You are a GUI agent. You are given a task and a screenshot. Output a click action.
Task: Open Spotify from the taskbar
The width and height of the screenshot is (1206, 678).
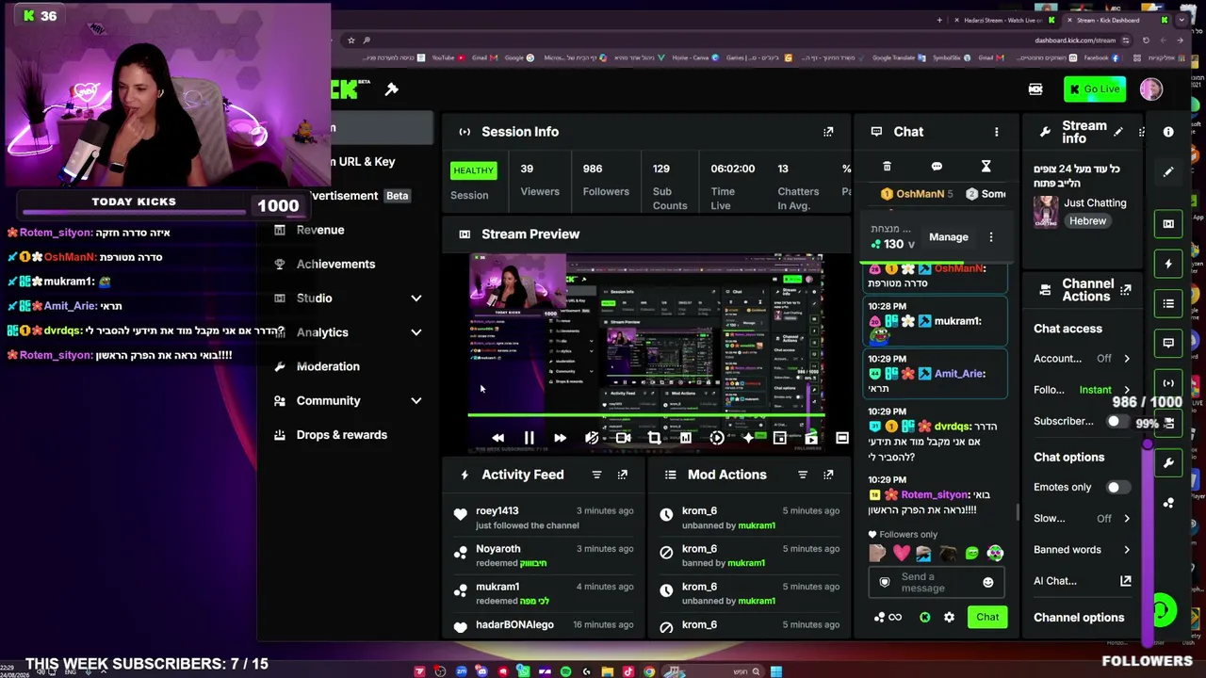point(565,671)
